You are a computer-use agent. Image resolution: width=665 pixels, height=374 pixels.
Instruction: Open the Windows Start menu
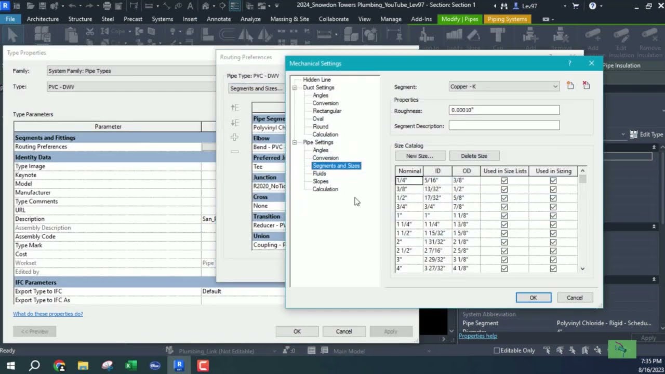click(x=10, y=366)
